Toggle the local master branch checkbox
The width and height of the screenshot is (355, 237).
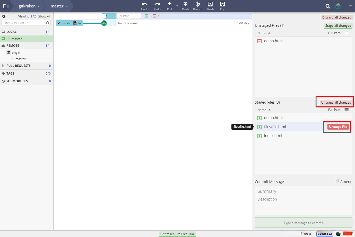(3, 39)
